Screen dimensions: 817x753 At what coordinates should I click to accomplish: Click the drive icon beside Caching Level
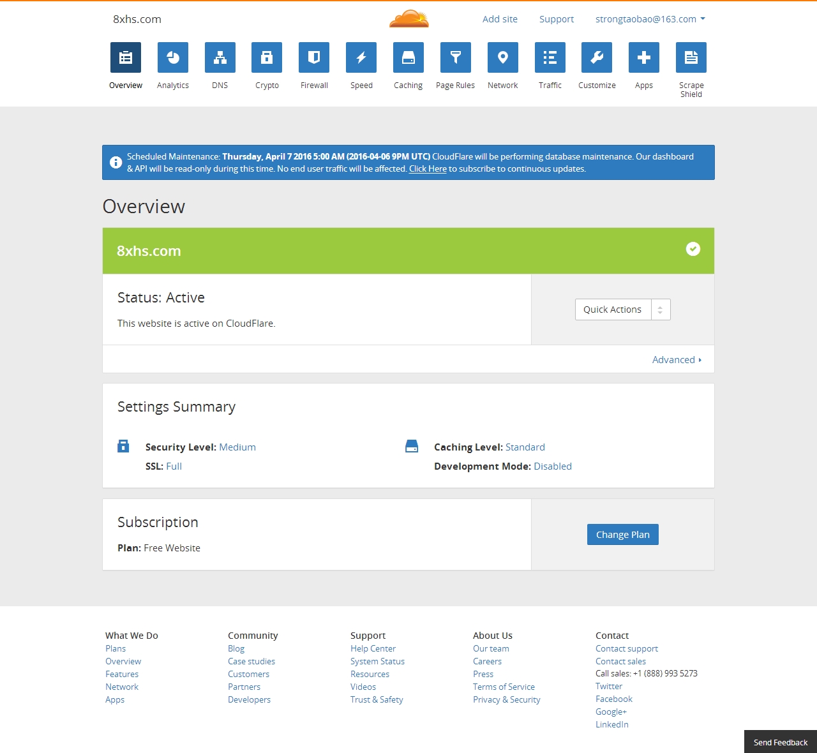[412, 446]
